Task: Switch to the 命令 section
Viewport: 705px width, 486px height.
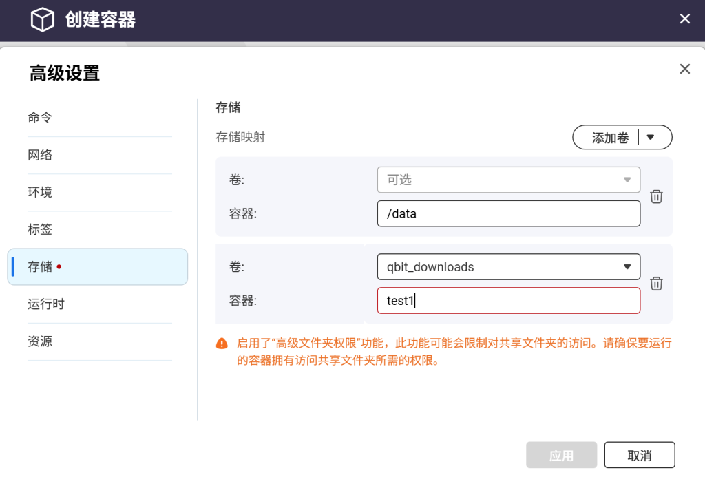Action: coord(40,118)
